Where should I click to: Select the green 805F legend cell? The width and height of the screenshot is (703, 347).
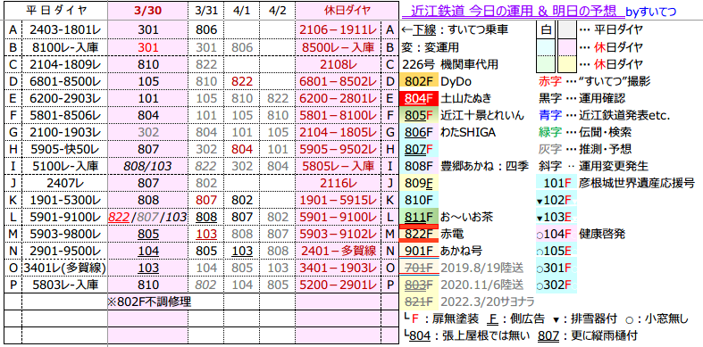click(x=418, y=115)
